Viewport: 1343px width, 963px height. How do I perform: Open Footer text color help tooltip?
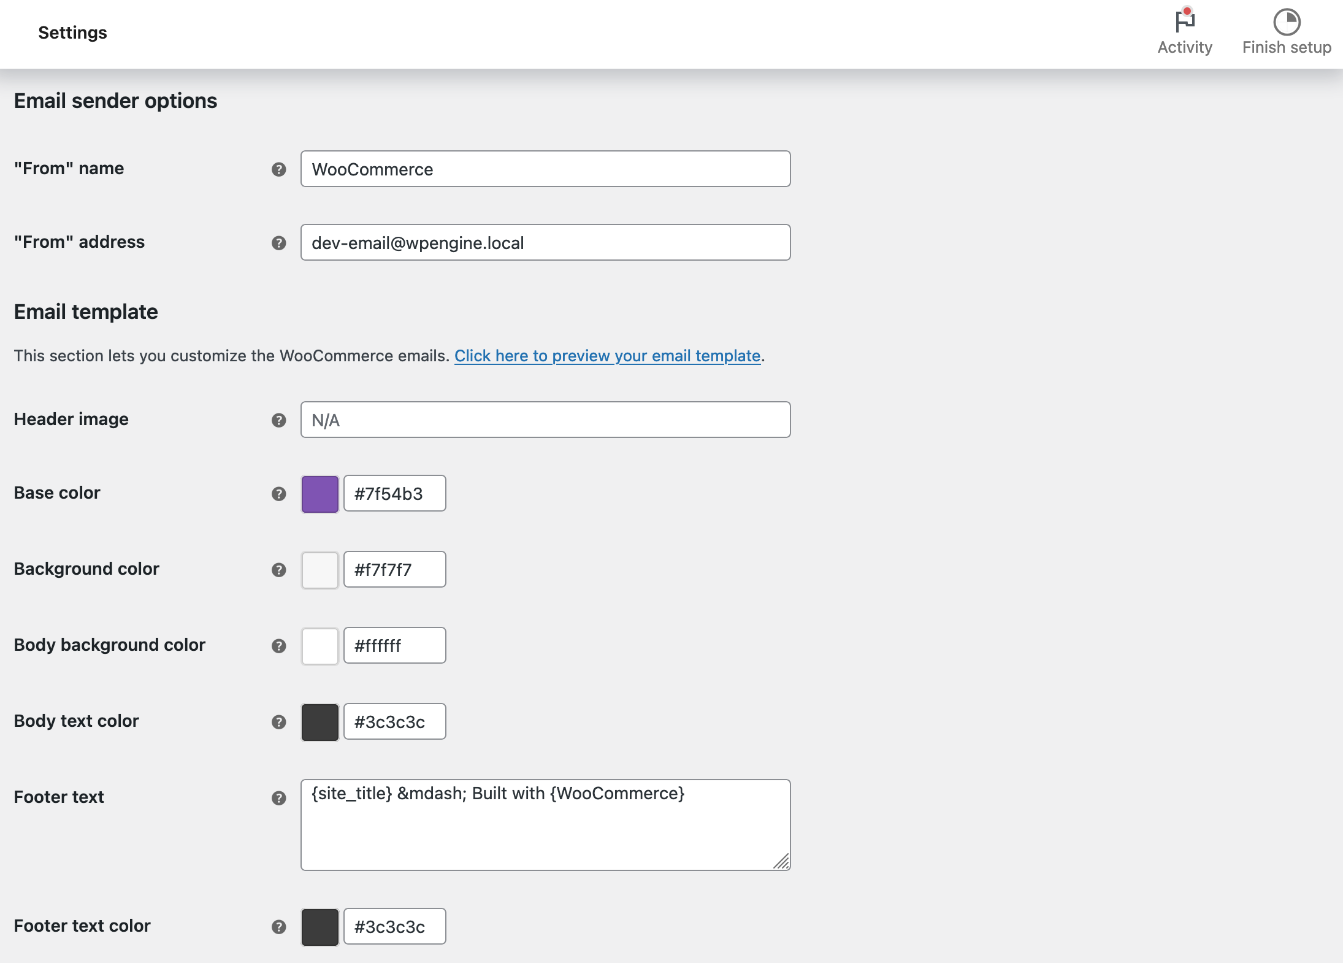pos(279,927)
